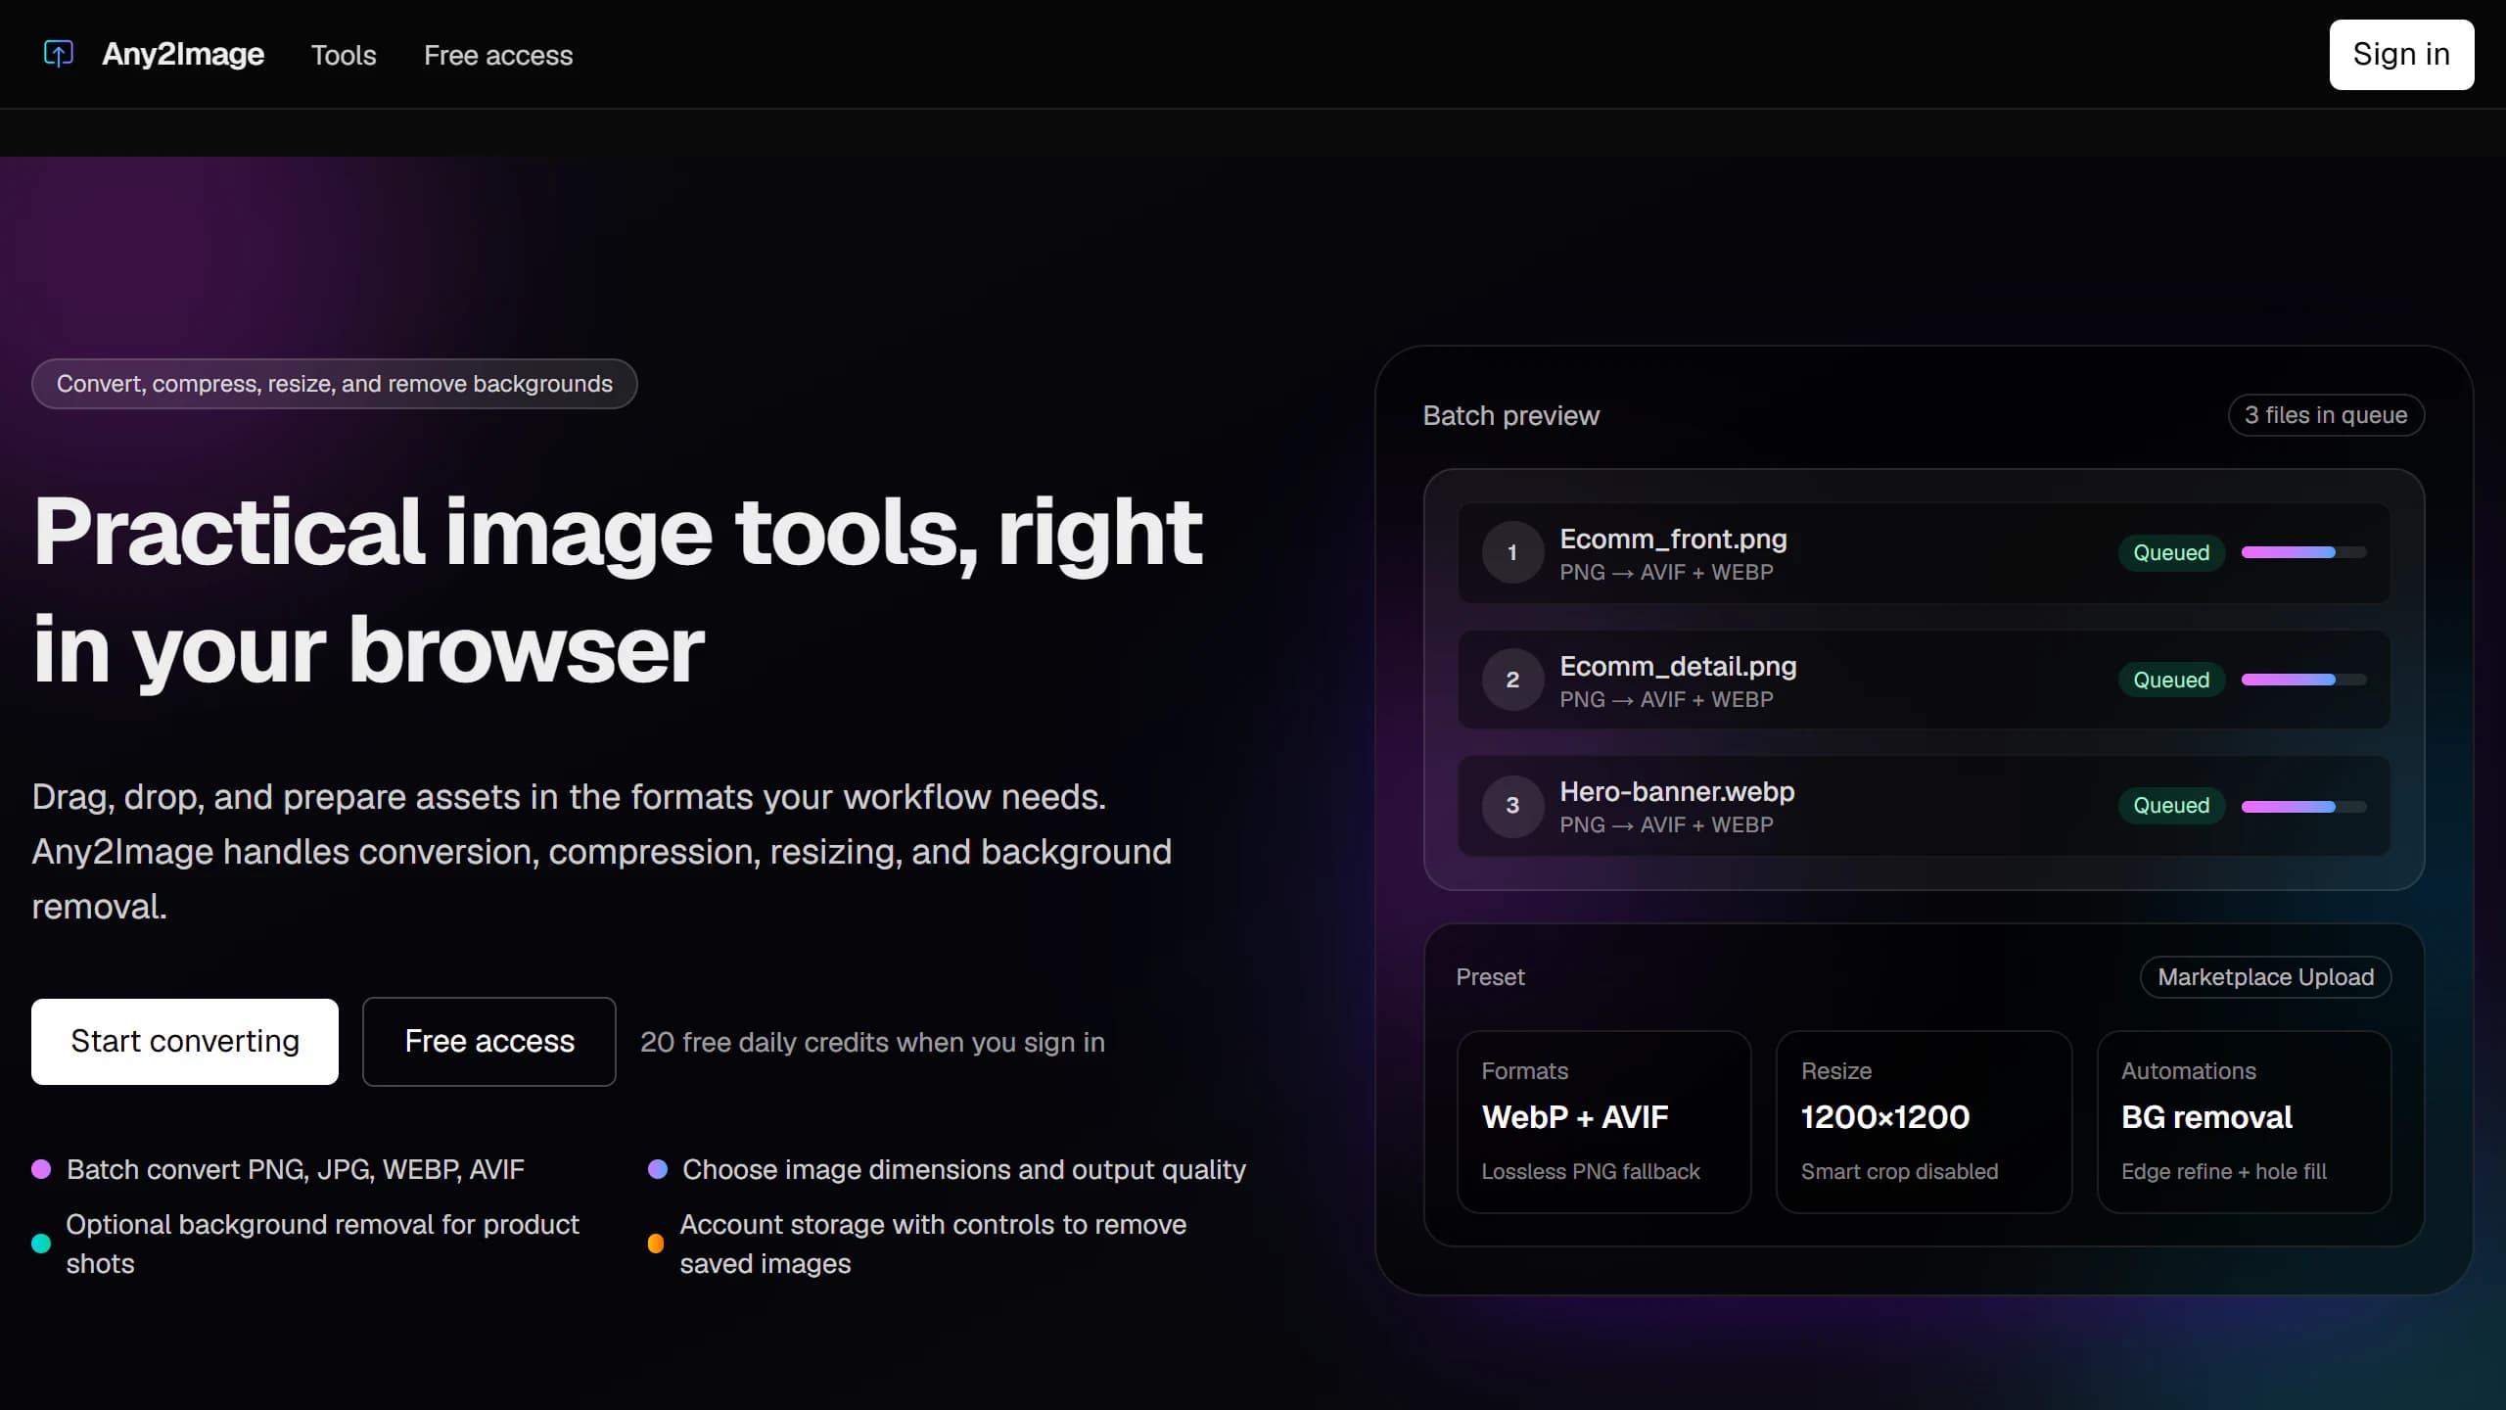Click the Ecomm_front.png file name

coord(1673,539)
